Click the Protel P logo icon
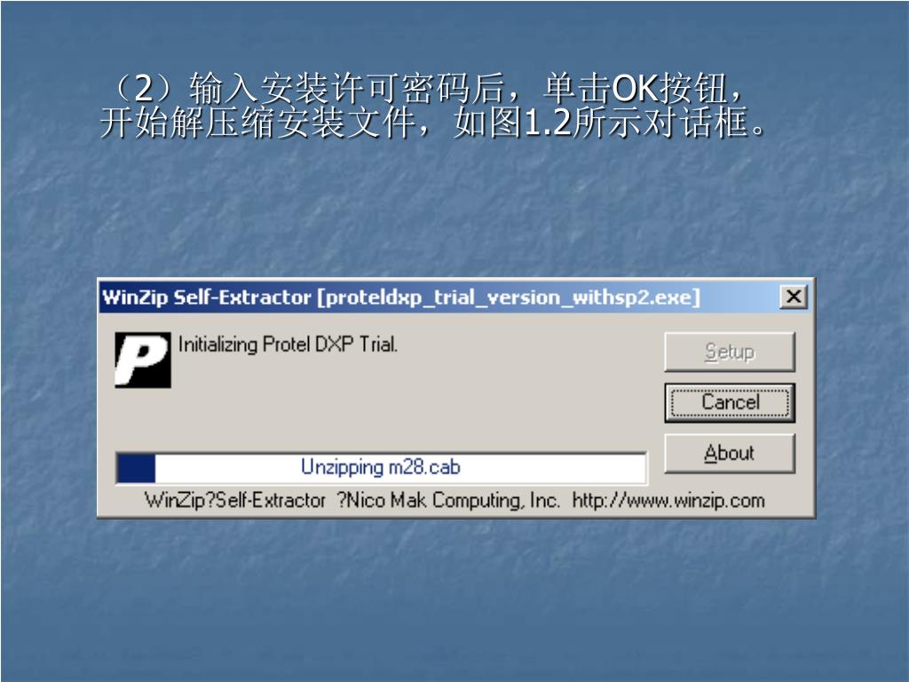Viewport: 909px width, 682px height. coord(143,360)
